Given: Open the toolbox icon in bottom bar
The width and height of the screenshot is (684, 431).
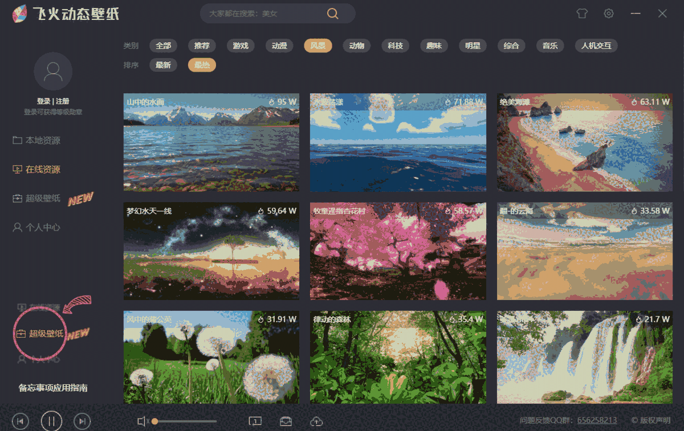Looking at the screenshot, I should 286,421.
